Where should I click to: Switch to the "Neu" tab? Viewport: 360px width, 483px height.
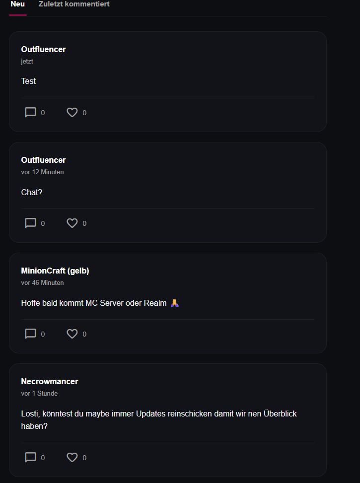(x=18, y=4)
